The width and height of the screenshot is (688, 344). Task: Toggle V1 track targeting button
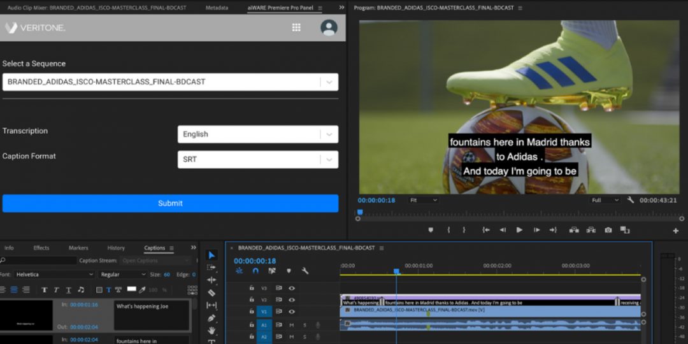click(x=264, y=312)
